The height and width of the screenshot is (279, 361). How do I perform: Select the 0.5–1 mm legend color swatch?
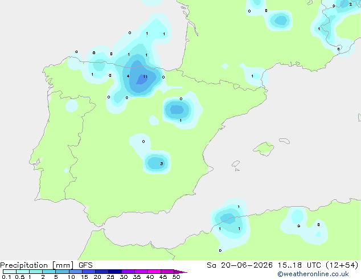23,272
